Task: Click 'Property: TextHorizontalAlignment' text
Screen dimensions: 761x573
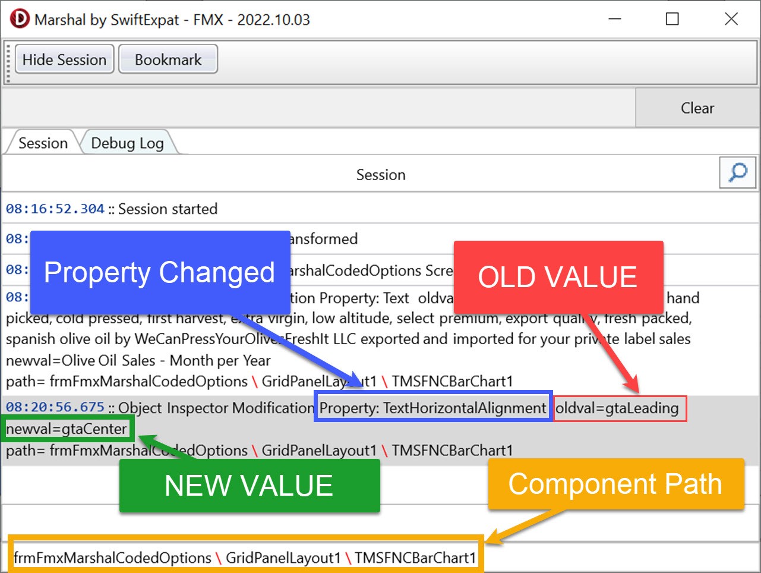Action: (432, 408)
